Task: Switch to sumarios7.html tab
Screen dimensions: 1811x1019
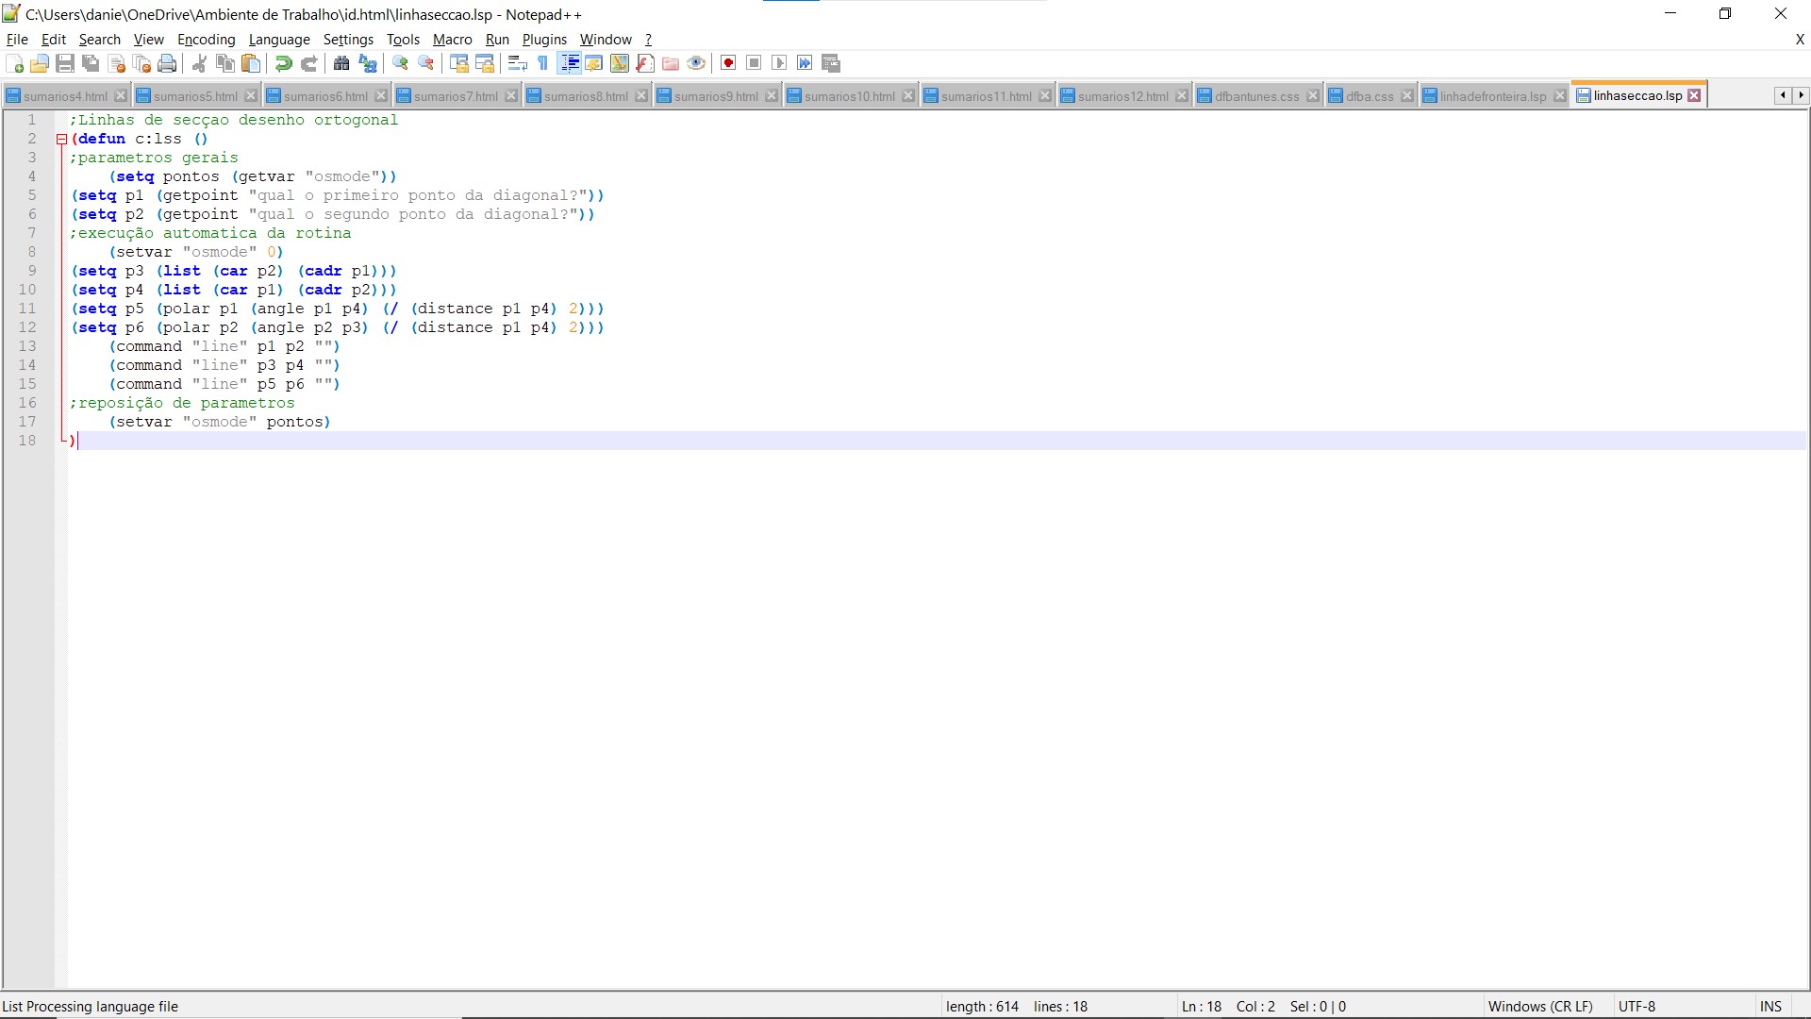Action: (x=456, y=96)
